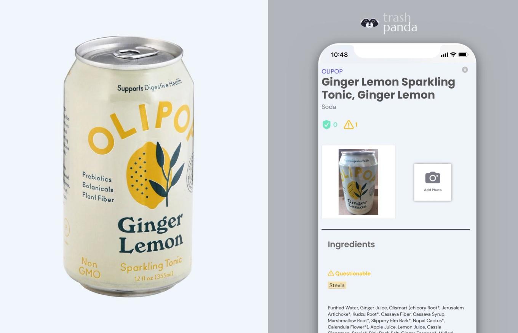Click the large Olipop can image
518x333 pixels.
129,166
